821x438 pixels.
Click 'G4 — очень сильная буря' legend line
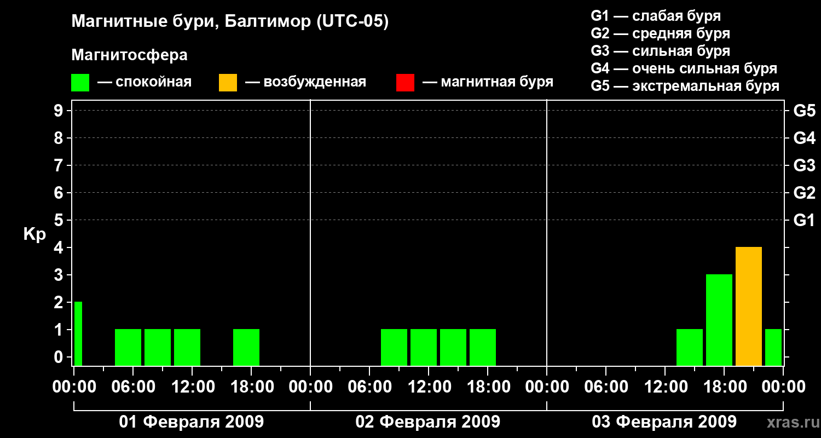(684, 68)
